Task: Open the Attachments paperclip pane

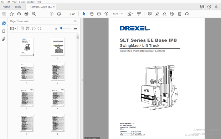Action: pos(4,39)
